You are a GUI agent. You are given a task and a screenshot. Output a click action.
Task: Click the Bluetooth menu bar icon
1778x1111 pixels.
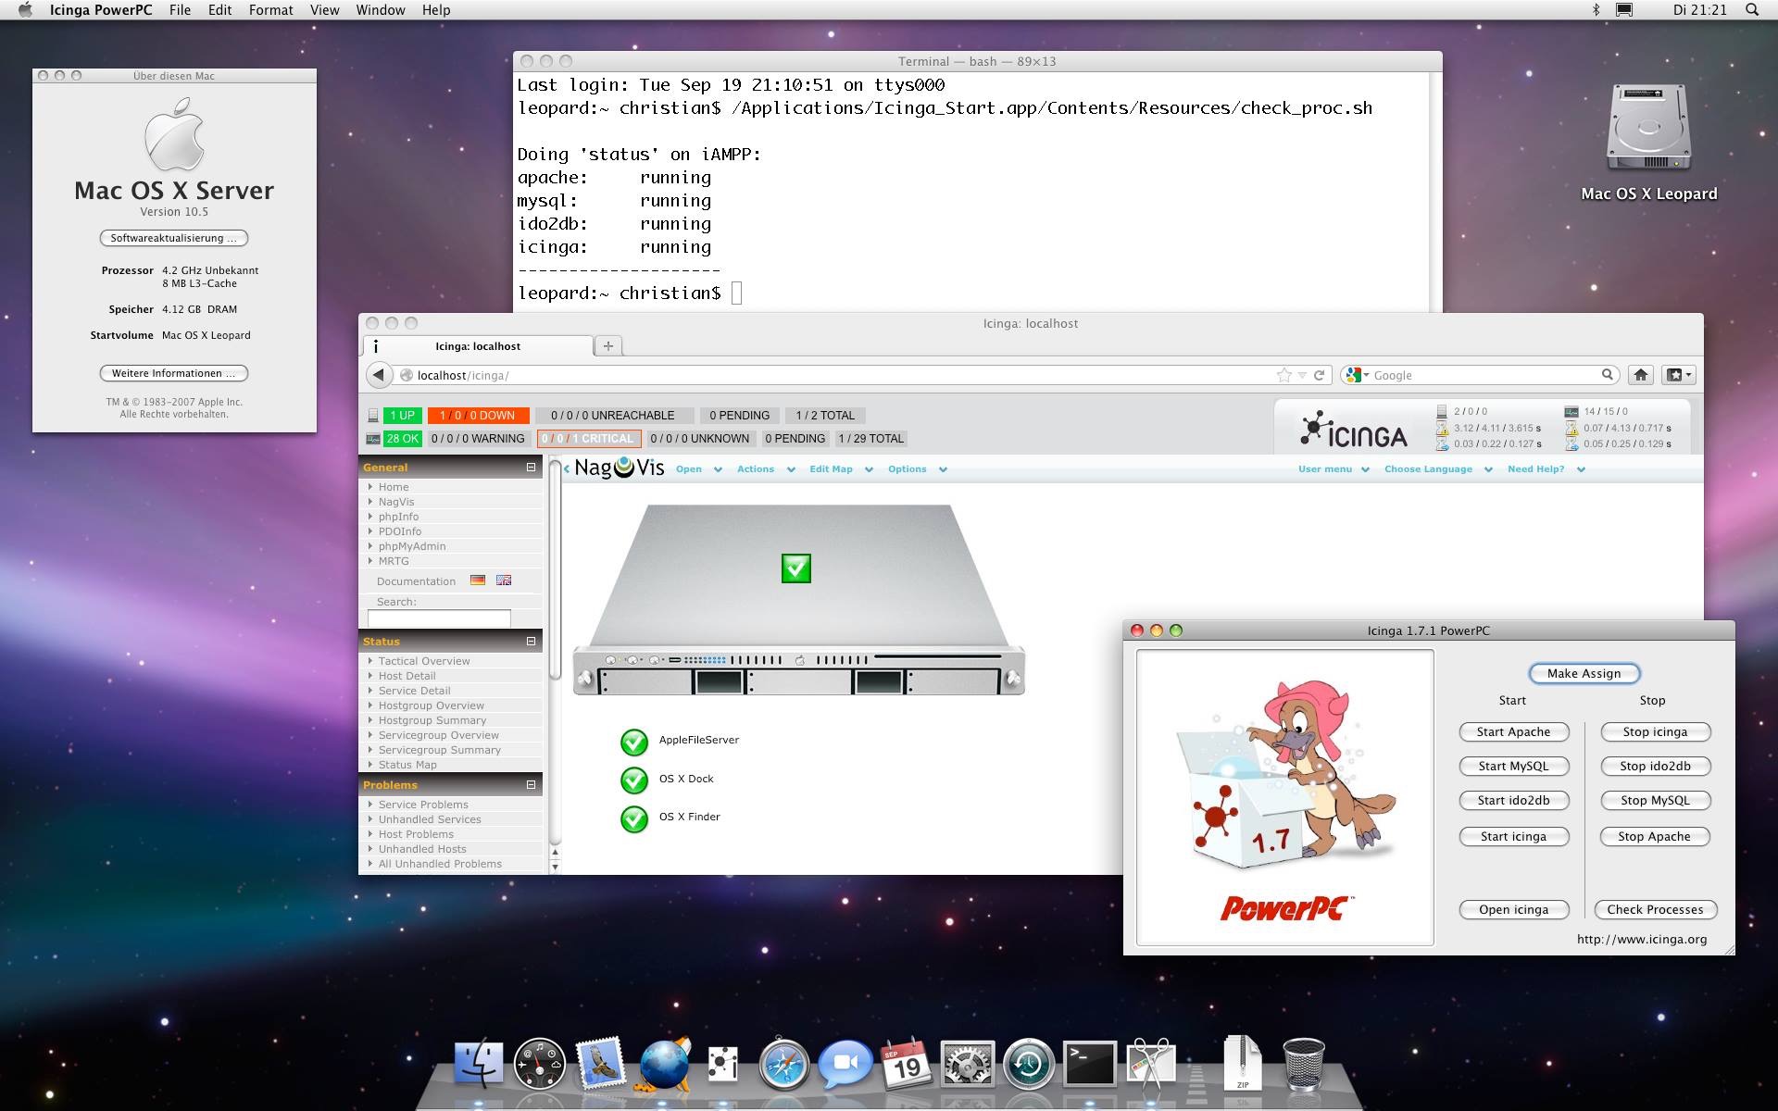[x=1596, y=9]
